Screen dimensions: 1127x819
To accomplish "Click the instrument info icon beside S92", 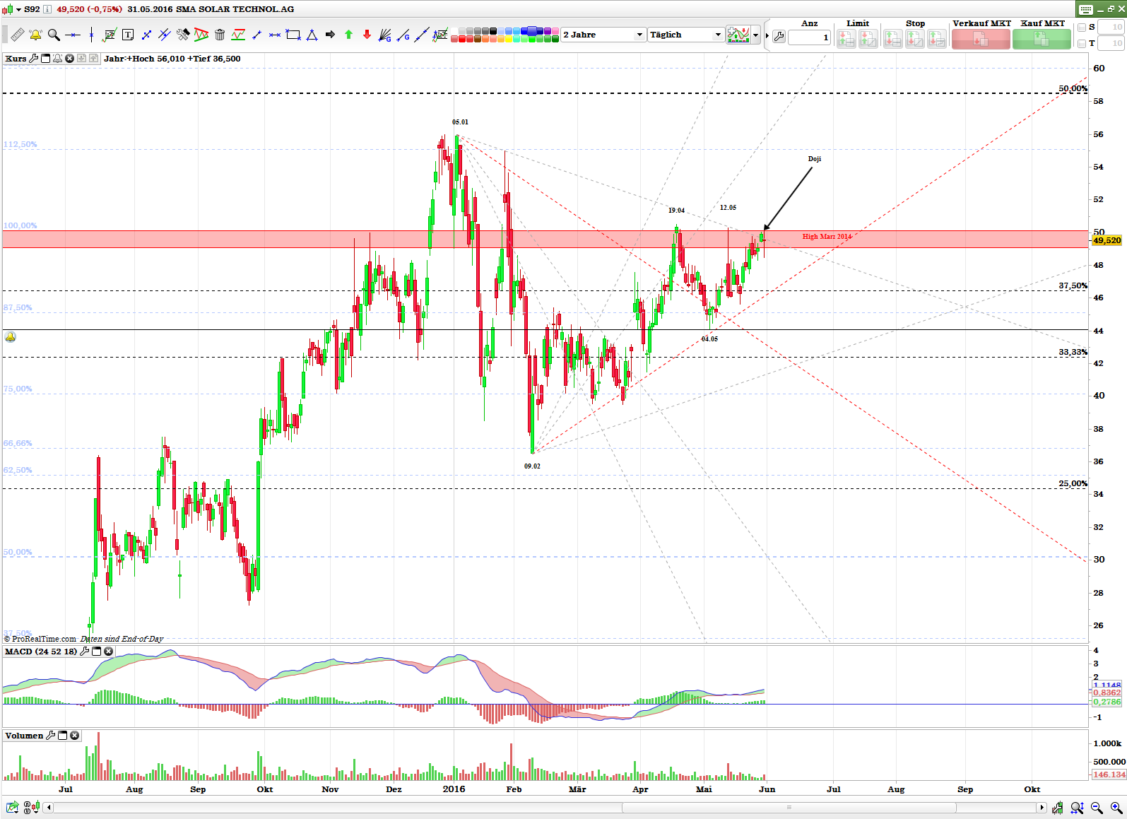I will [x=47, y=9].
